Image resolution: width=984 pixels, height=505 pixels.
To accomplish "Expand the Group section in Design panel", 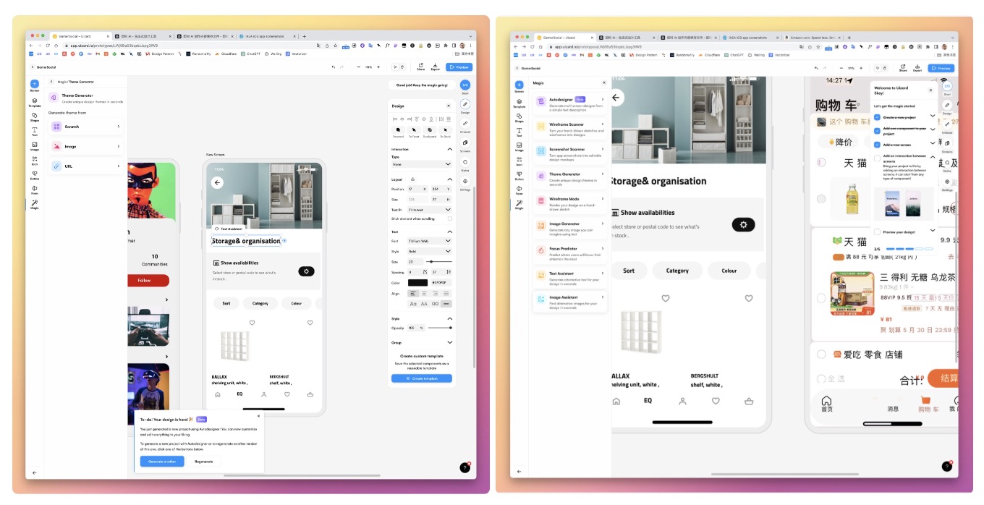I will tap(449, 342).
